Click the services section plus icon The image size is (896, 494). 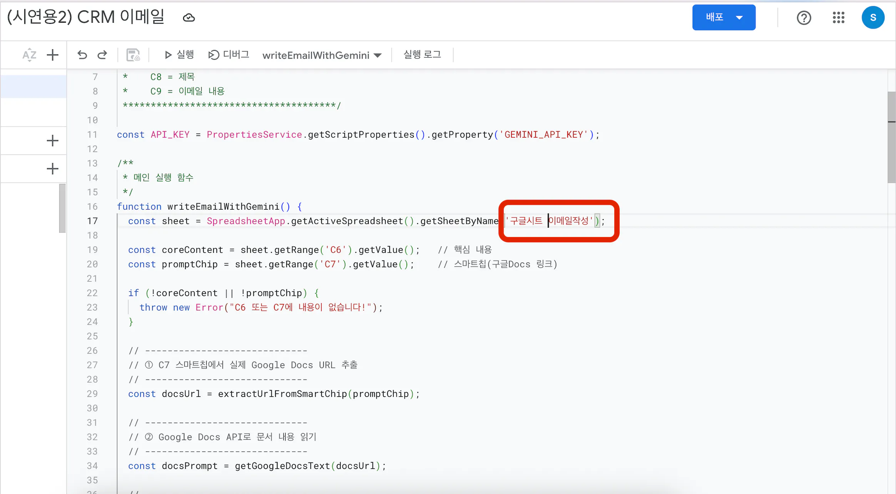coord(52,169)
